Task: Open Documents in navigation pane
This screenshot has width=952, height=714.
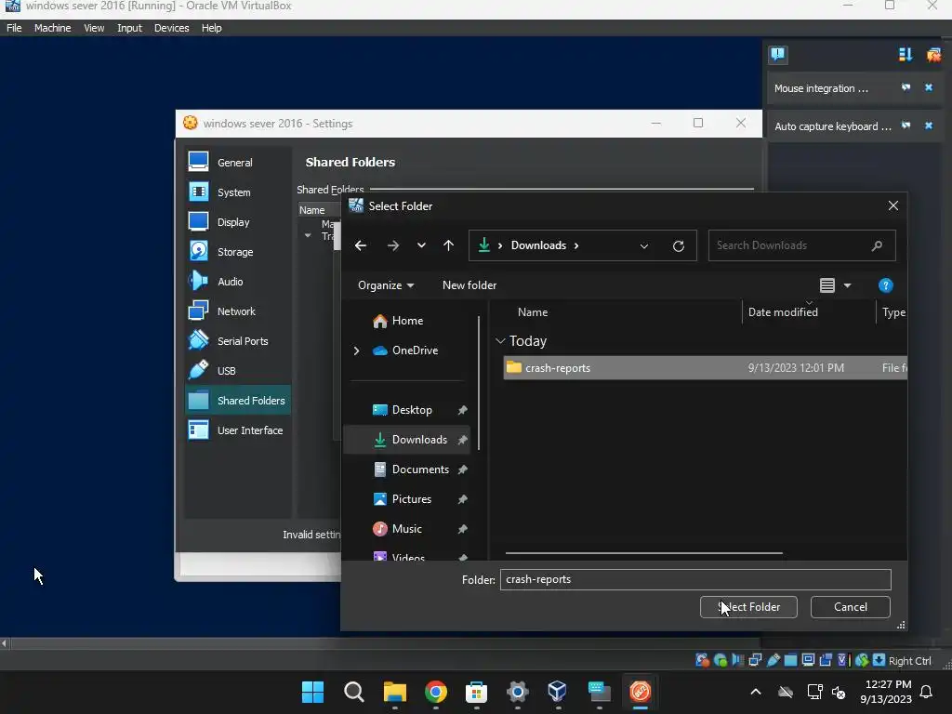Action: point(420,469)
